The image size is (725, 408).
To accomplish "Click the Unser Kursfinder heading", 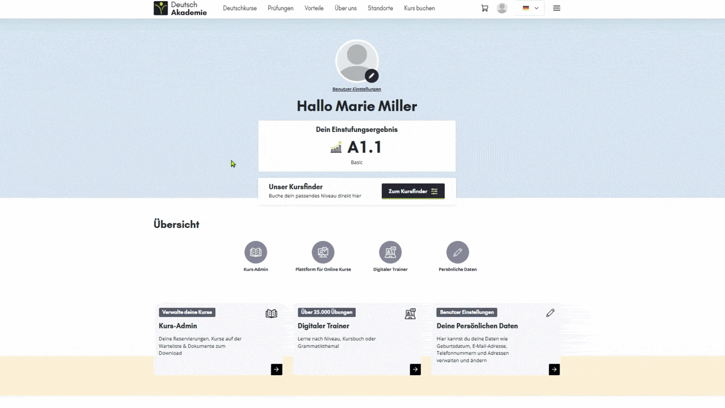I will tap(296, 186).
